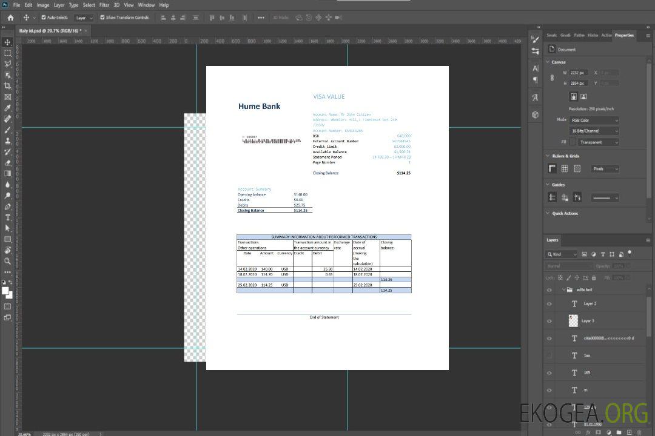This screenshot has height=436, width=655.
Task: Select the Crop tool
Action: [x=7, y=86]
